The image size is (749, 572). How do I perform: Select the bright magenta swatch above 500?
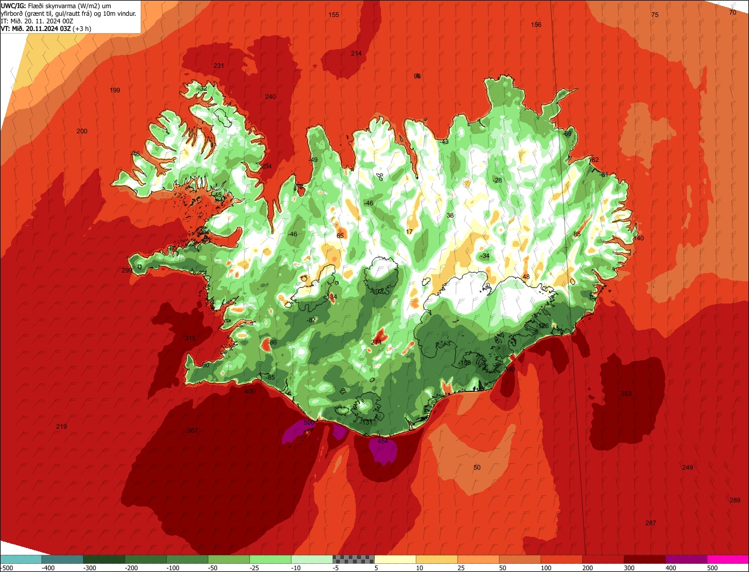[728, 559]
